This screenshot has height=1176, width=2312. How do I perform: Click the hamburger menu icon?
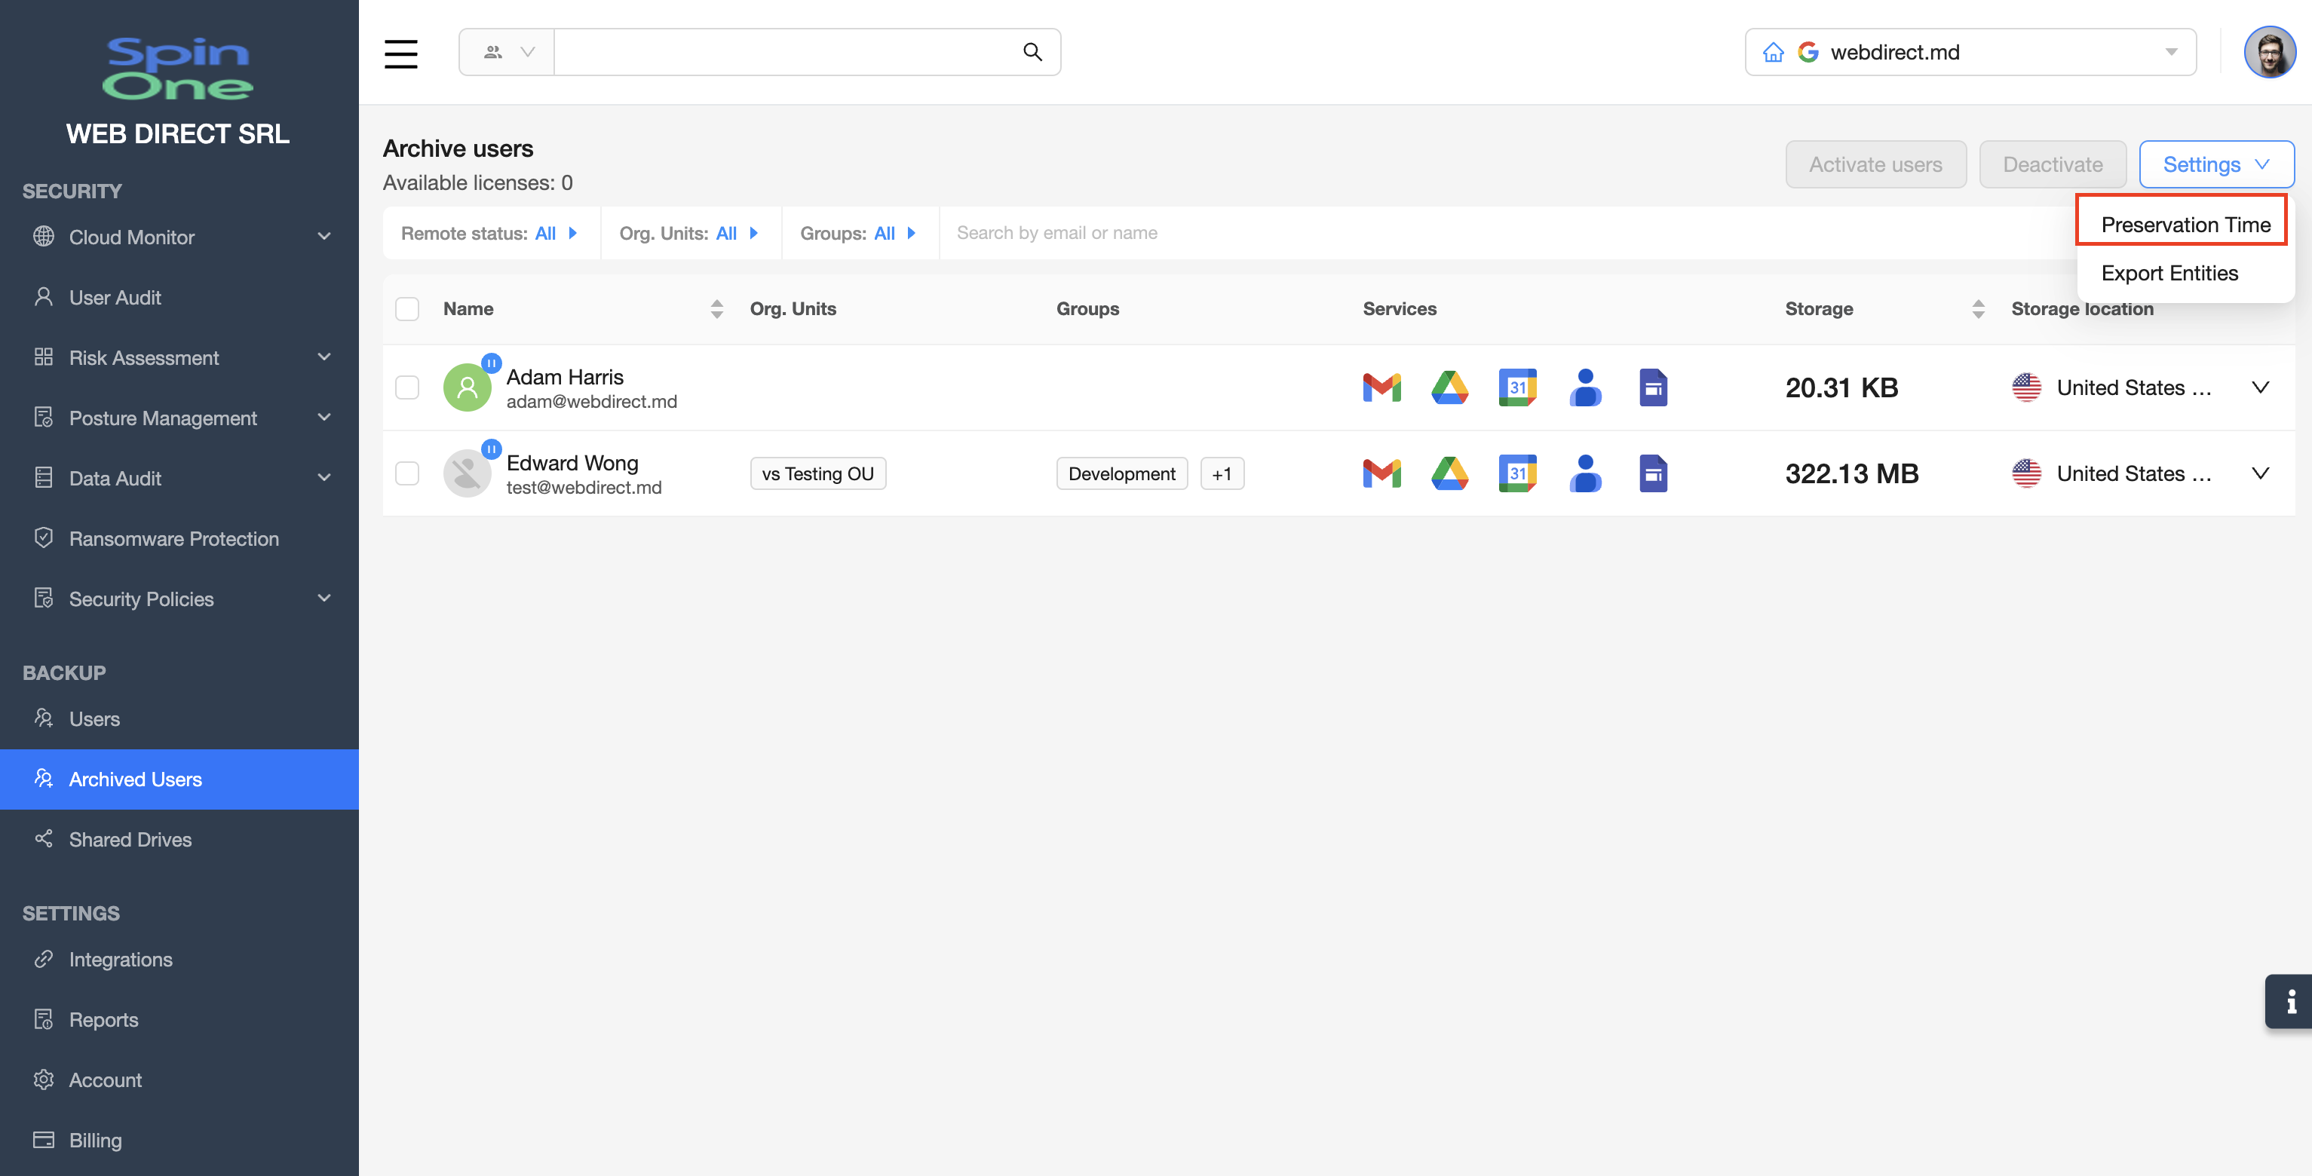(x=400, y=53)
